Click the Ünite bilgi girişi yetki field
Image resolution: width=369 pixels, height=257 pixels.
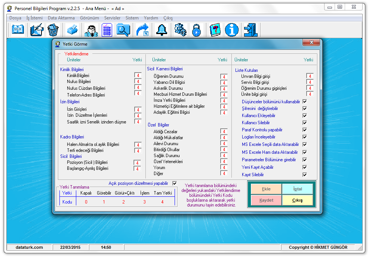tap(310, 94)
